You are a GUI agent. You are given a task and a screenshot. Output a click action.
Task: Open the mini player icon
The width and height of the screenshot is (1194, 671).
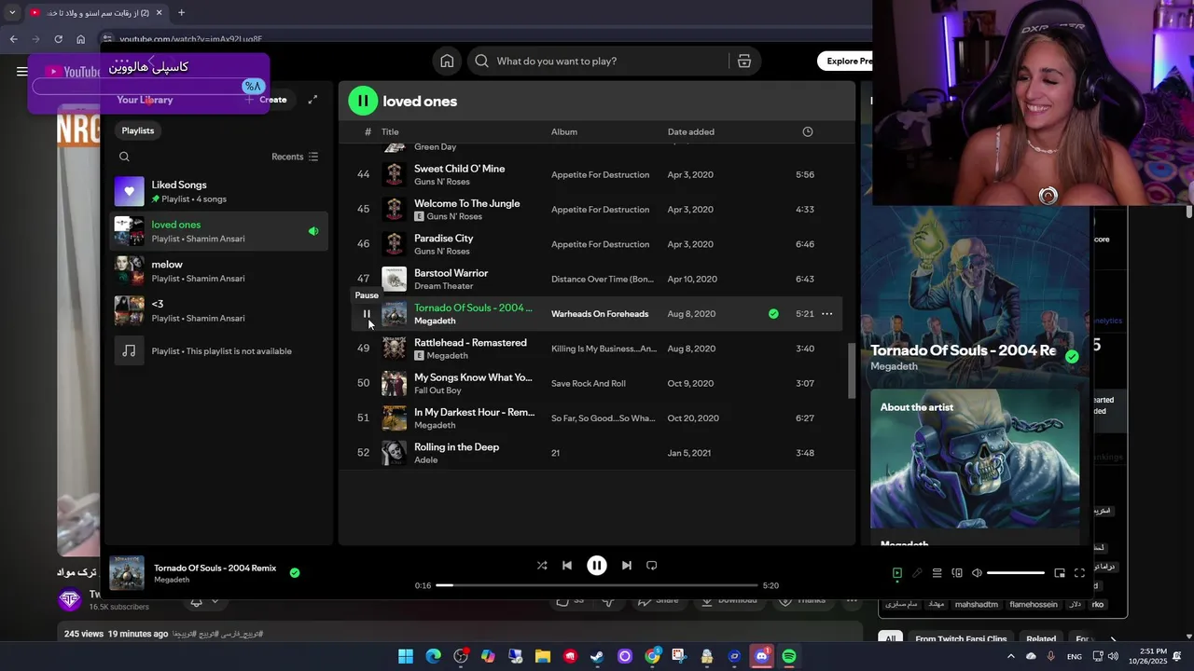tap(1060, 573)
